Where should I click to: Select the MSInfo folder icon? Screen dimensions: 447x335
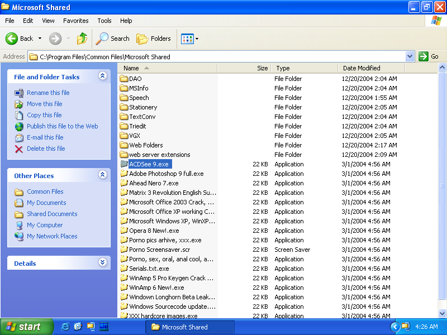[x=124, y=88]
